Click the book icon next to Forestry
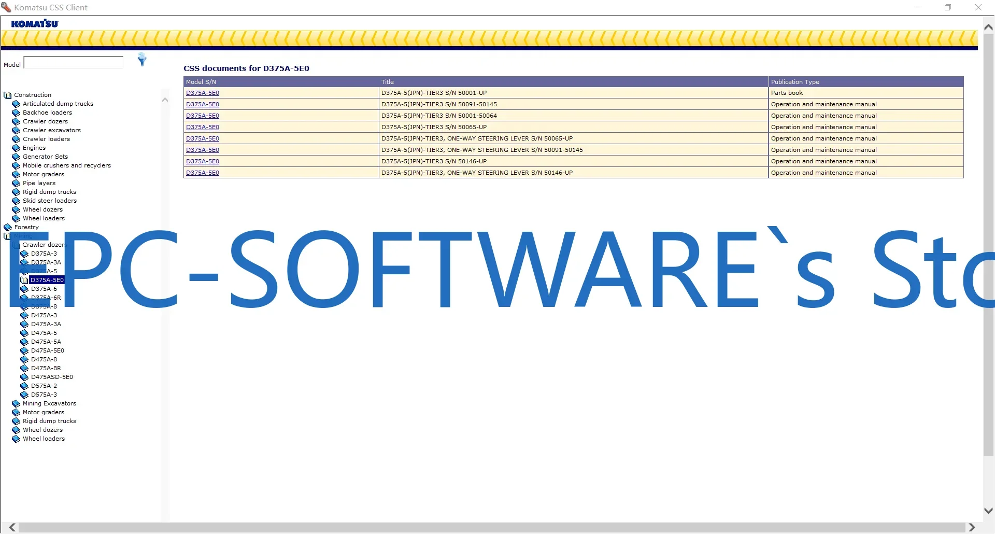 pyautogui.click(x=7, y=227)
